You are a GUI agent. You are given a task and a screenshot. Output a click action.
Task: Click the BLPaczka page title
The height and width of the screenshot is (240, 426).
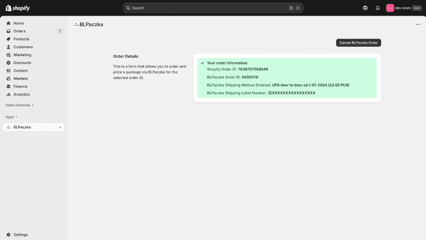click(91, 24)
